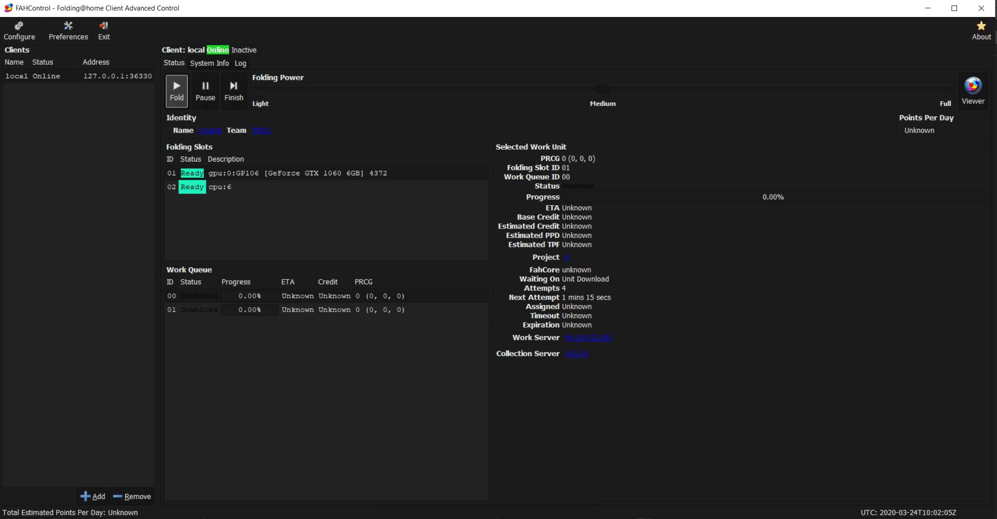The height and width of the screenshot is (519, 997).
Task: Open Preferences from the toolbar
Action: point(68,31)
